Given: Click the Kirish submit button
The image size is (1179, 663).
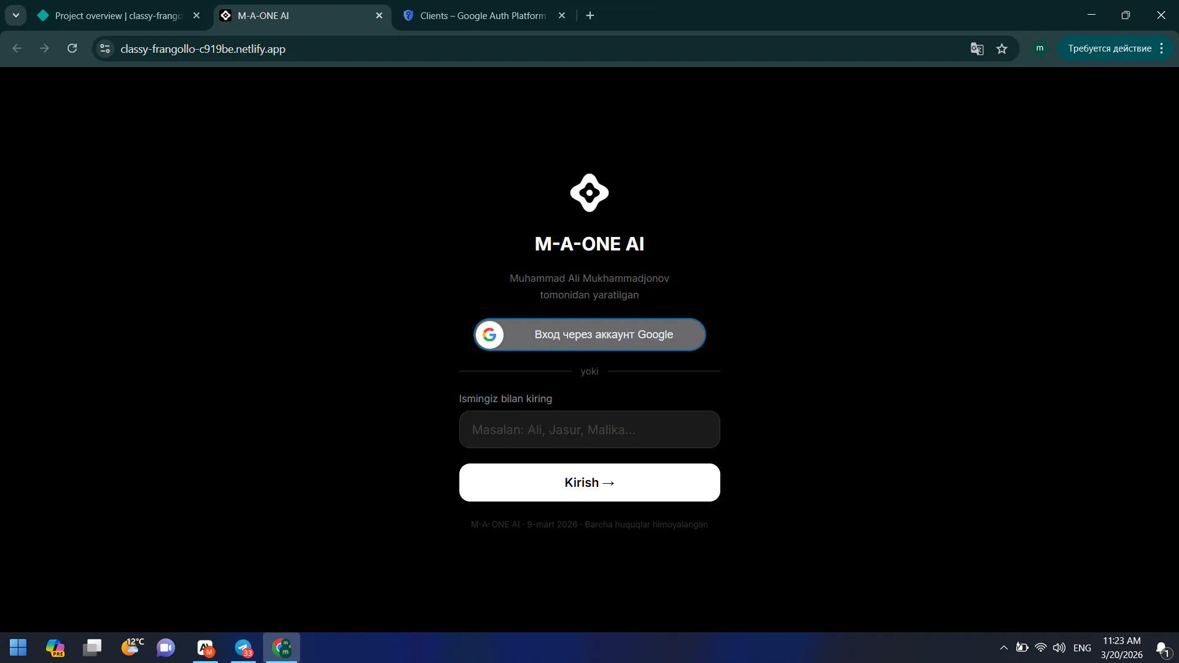Looking at the screenshot, I should [x=589, y=483].
